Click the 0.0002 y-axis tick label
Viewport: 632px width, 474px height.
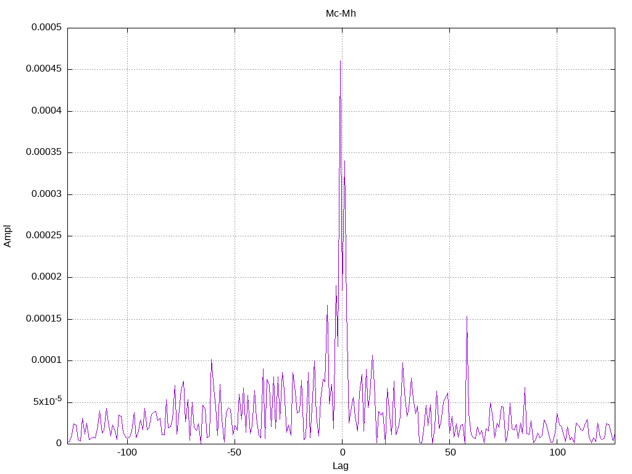(47, 276)
